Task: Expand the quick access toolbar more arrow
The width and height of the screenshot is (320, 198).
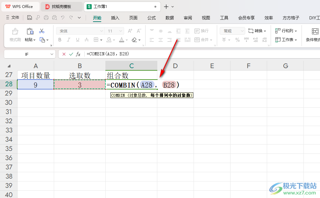Action: (x=79, y=18)
